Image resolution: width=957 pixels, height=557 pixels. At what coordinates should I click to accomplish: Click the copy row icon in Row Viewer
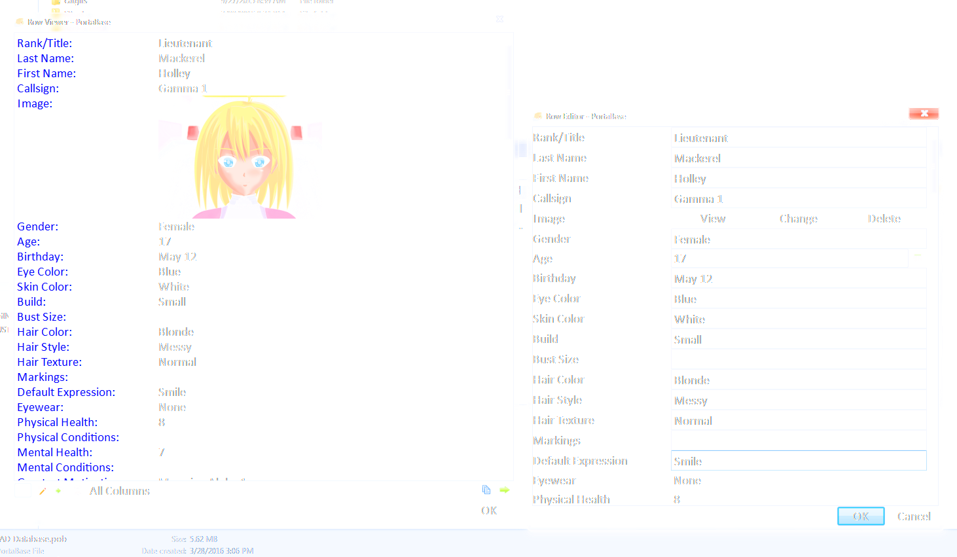486,490
